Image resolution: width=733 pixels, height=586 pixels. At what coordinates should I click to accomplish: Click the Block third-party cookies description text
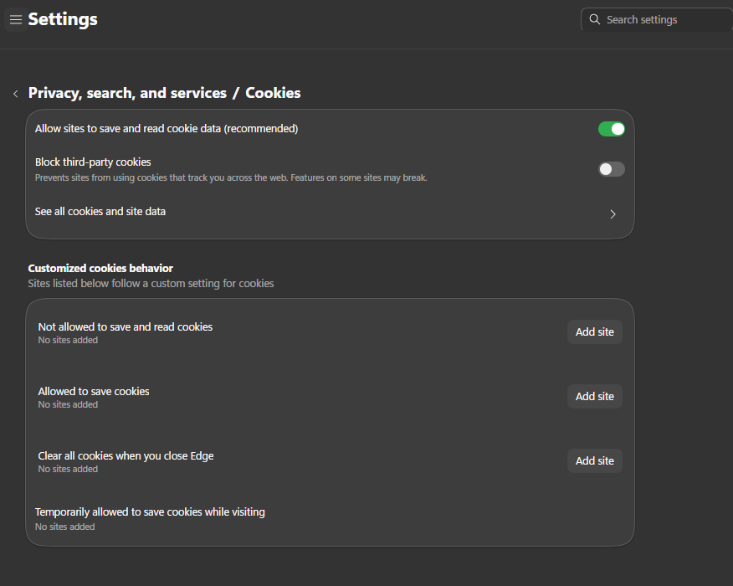pos(231,177)
